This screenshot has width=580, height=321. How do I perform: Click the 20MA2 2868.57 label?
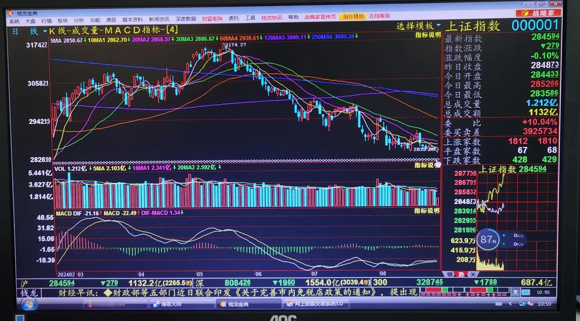click(152, 39)
